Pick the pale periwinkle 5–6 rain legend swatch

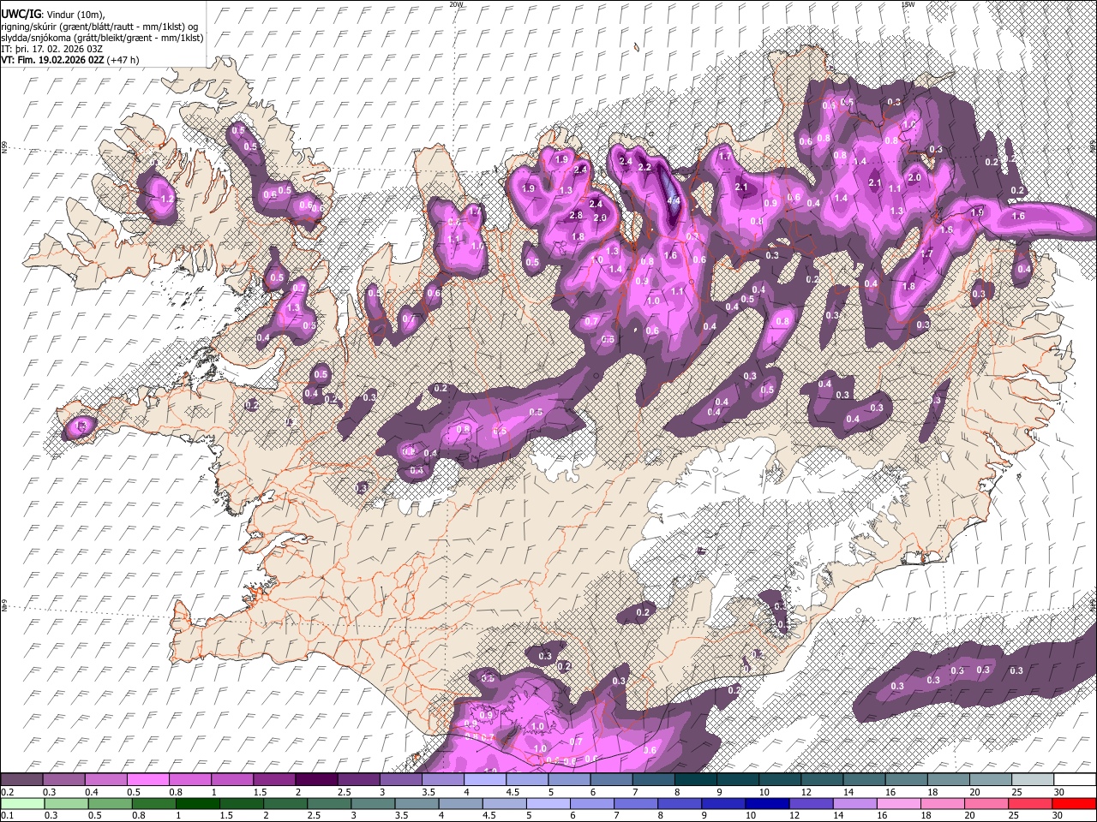coord(548,803)
